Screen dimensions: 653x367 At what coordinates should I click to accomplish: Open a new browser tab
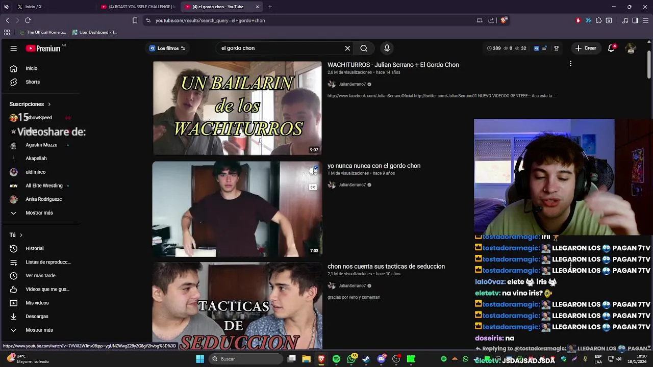270,7
